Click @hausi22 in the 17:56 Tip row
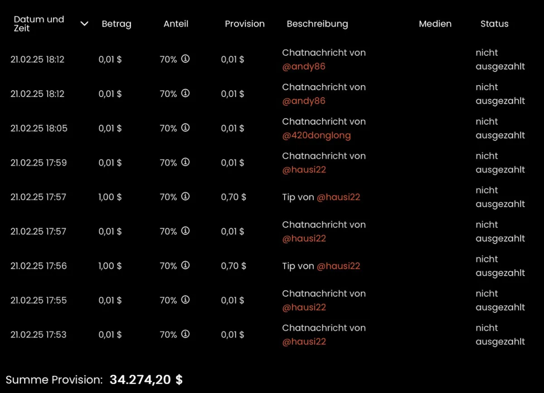This screenshot has width=544, height=393. 338,266
